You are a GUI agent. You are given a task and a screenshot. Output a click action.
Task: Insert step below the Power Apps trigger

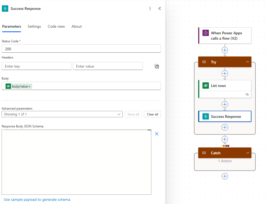click(225, 50)
